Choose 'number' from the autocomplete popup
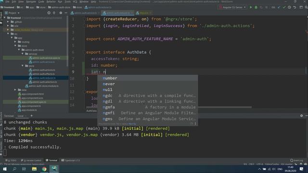The height and width of the screenshot is (173, 308). [148, 78]
